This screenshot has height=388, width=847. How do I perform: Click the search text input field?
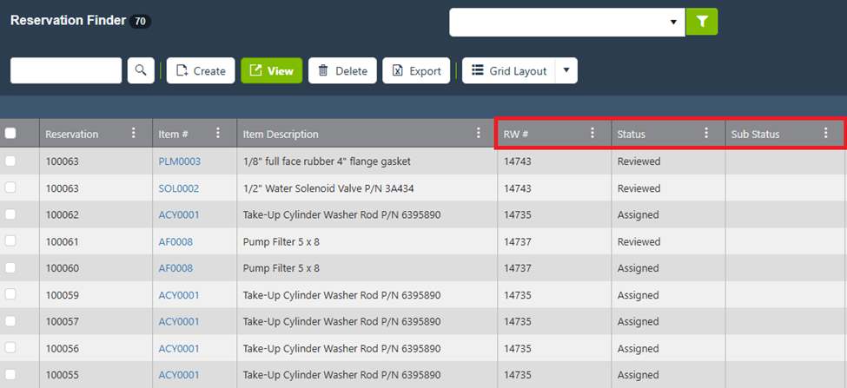[66, 70]
